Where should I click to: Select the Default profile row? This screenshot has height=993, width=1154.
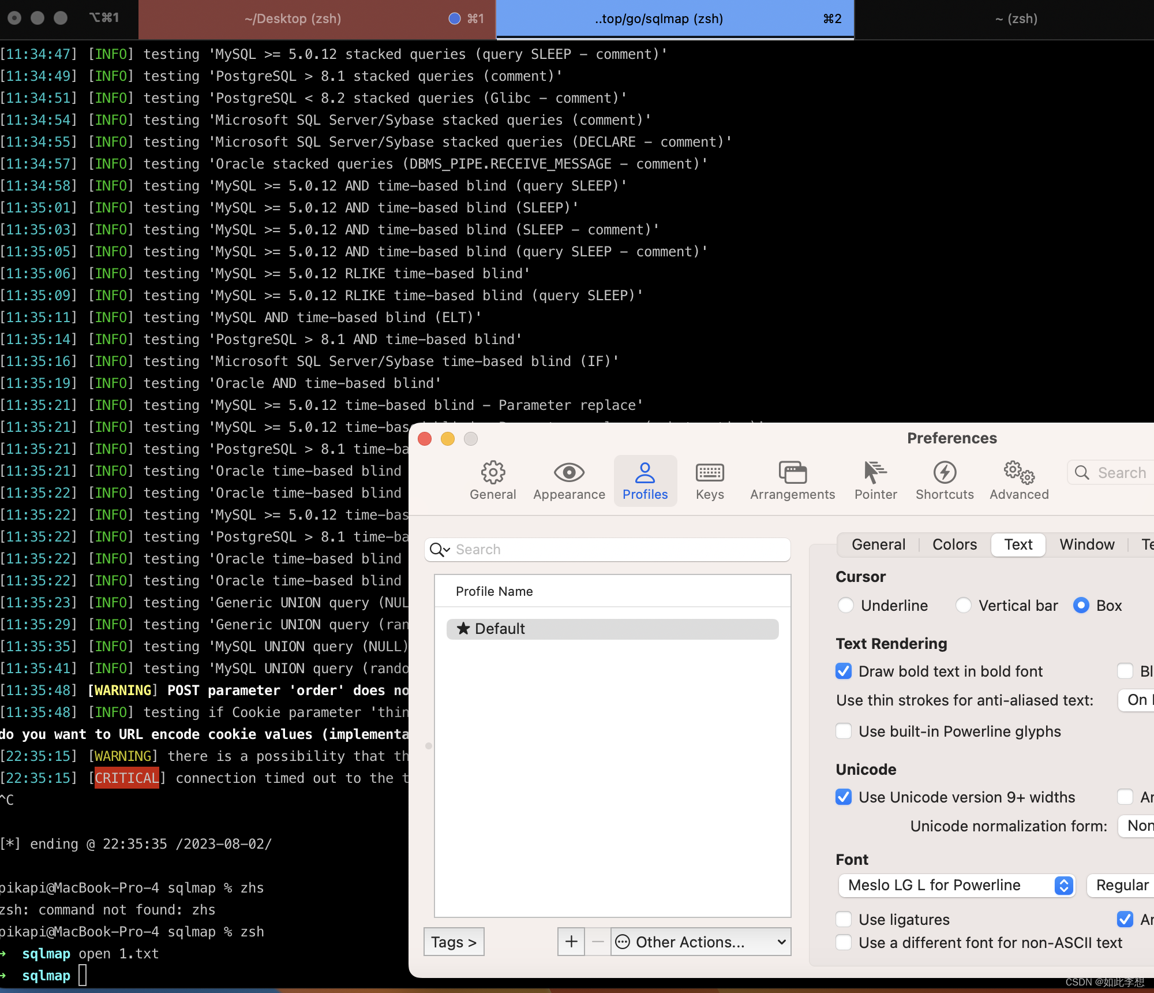click(612, 629)
